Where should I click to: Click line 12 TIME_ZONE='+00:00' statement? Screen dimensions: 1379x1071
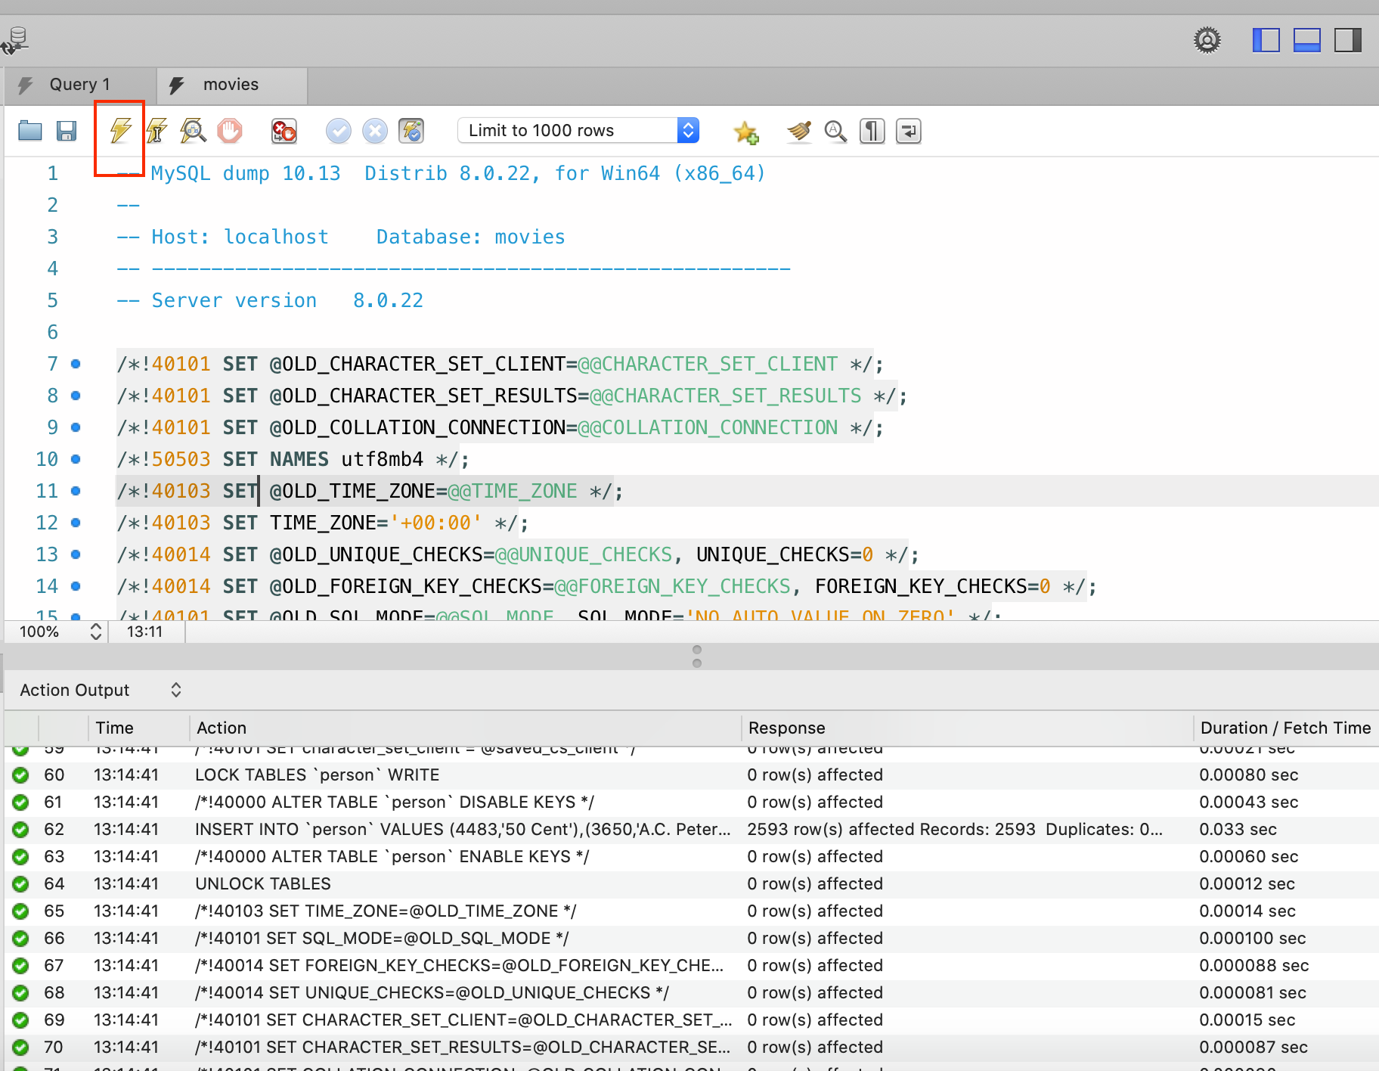click(323, 523)
